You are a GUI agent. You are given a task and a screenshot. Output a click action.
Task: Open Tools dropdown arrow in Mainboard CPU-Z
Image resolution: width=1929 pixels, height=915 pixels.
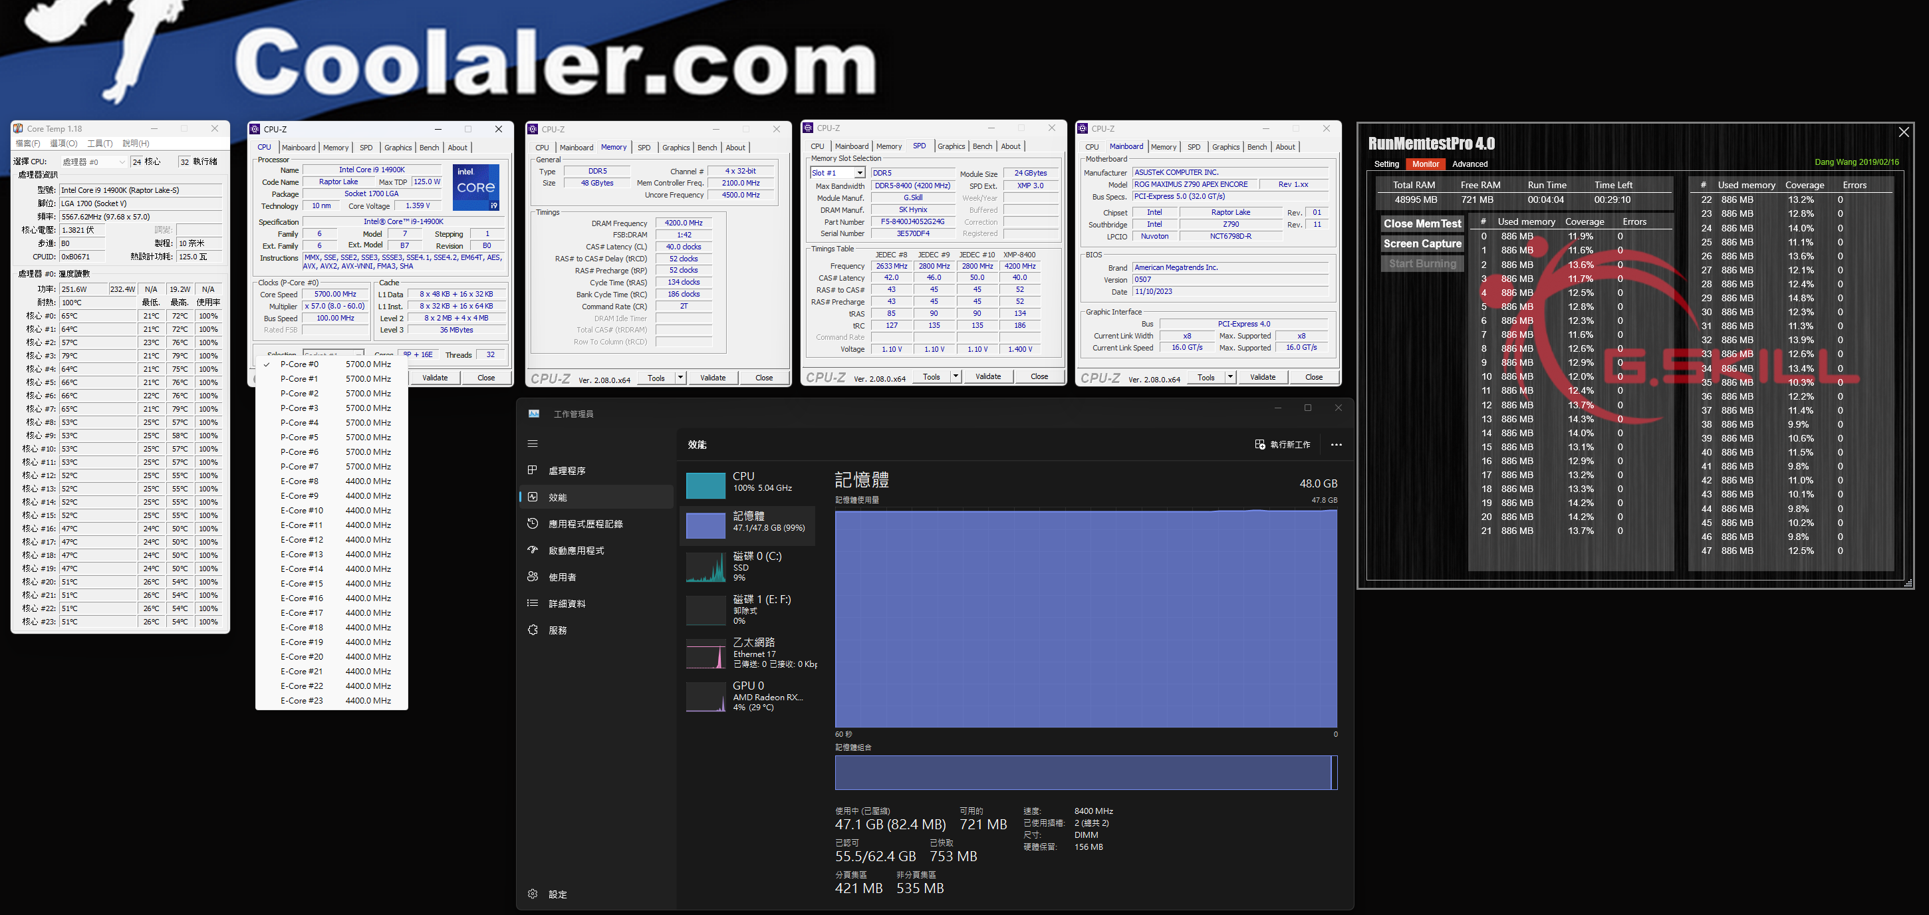click(1230, 378)
